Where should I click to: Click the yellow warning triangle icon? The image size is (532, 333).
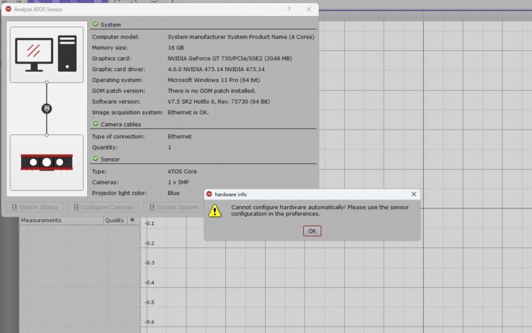click(215, 210)
